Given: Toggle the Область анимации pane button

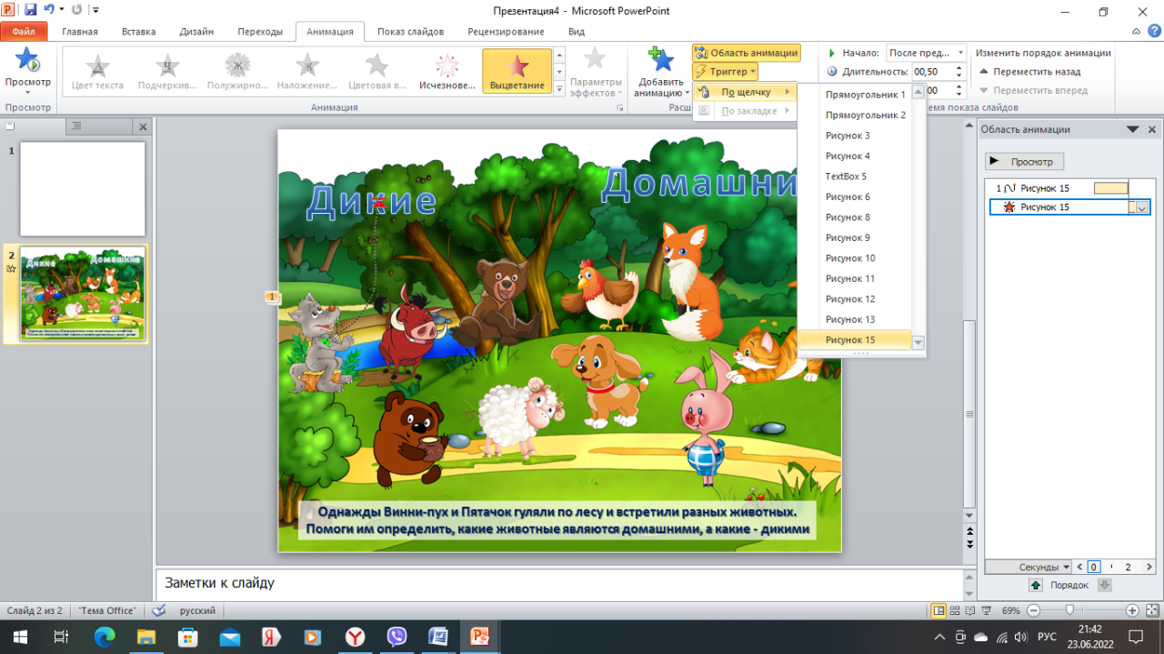Looking at the screenshot, I should (x=746, y=53).
